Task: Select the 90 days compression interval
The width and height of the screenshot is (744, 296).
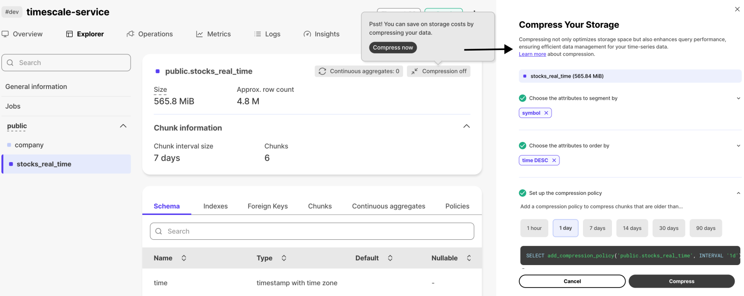Action: coord(706,228)
